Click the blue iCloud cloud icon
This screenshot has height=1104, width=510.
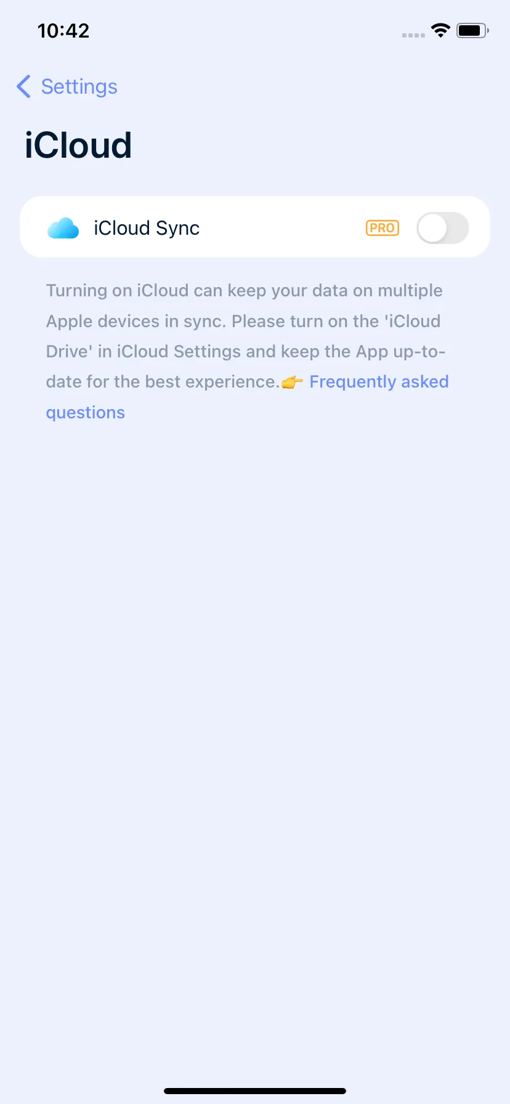point(63,228)
